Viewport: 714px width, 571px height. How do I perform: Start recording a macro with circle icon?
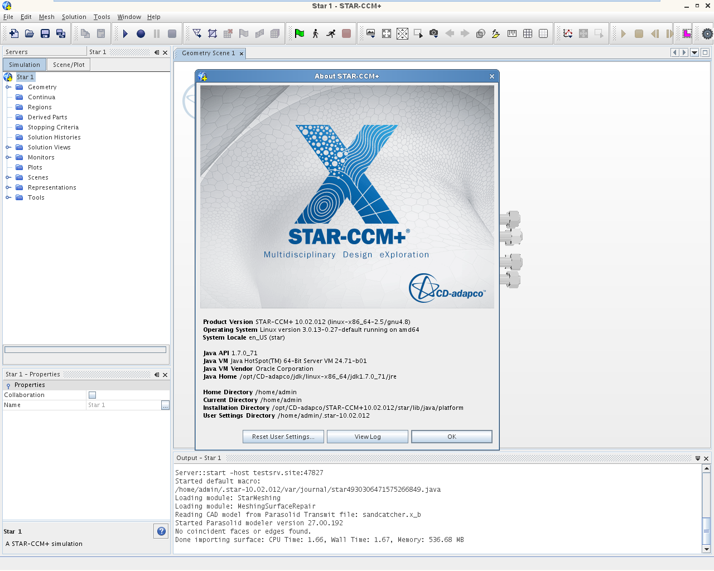tap(141, 33)
